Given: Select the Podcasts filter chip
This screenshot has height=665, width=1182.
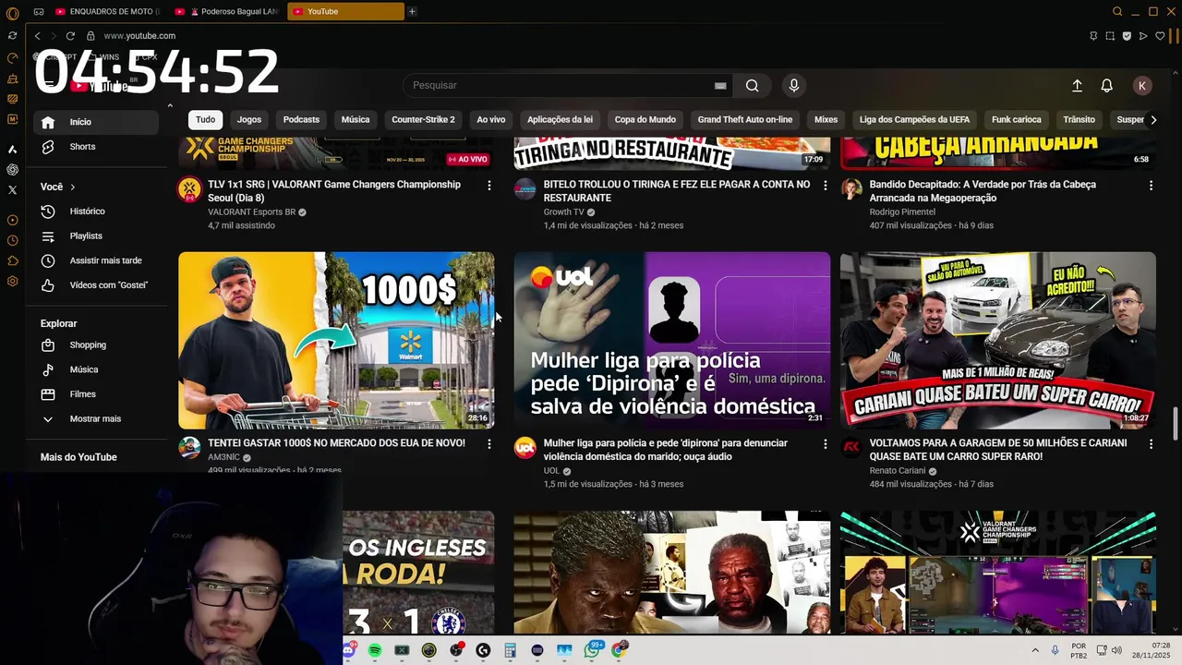Looking at the screenshot, I should (301, 119).
